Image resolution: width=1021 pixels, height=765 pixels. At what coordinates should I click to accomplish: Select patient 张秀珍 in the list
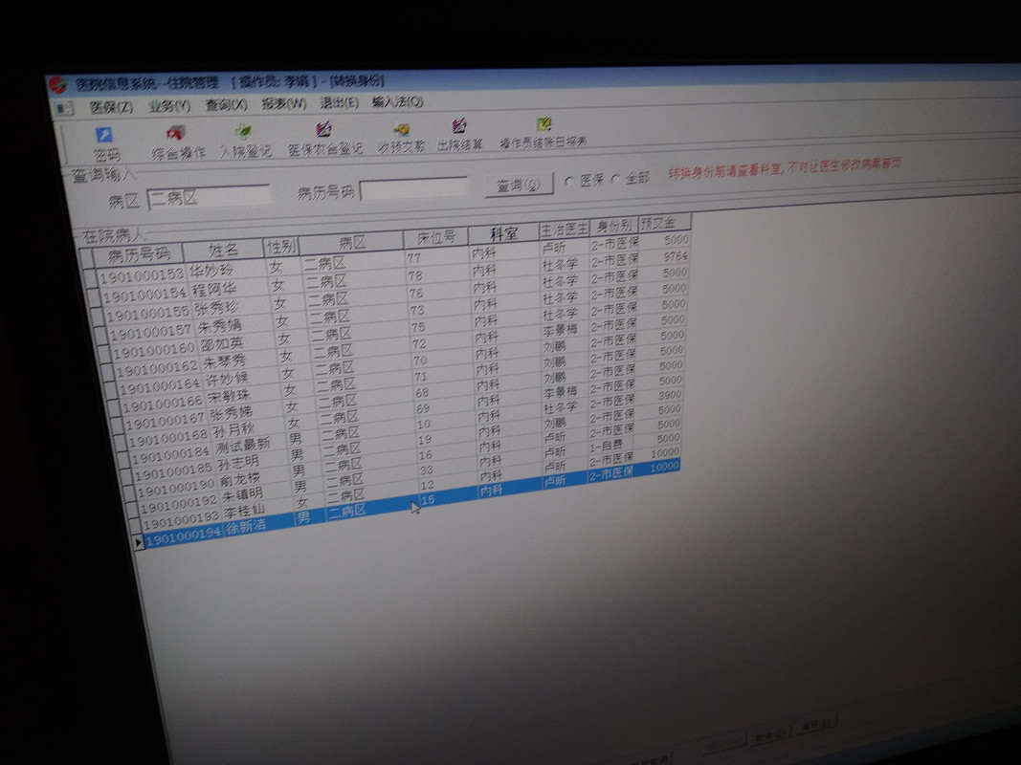216,308
